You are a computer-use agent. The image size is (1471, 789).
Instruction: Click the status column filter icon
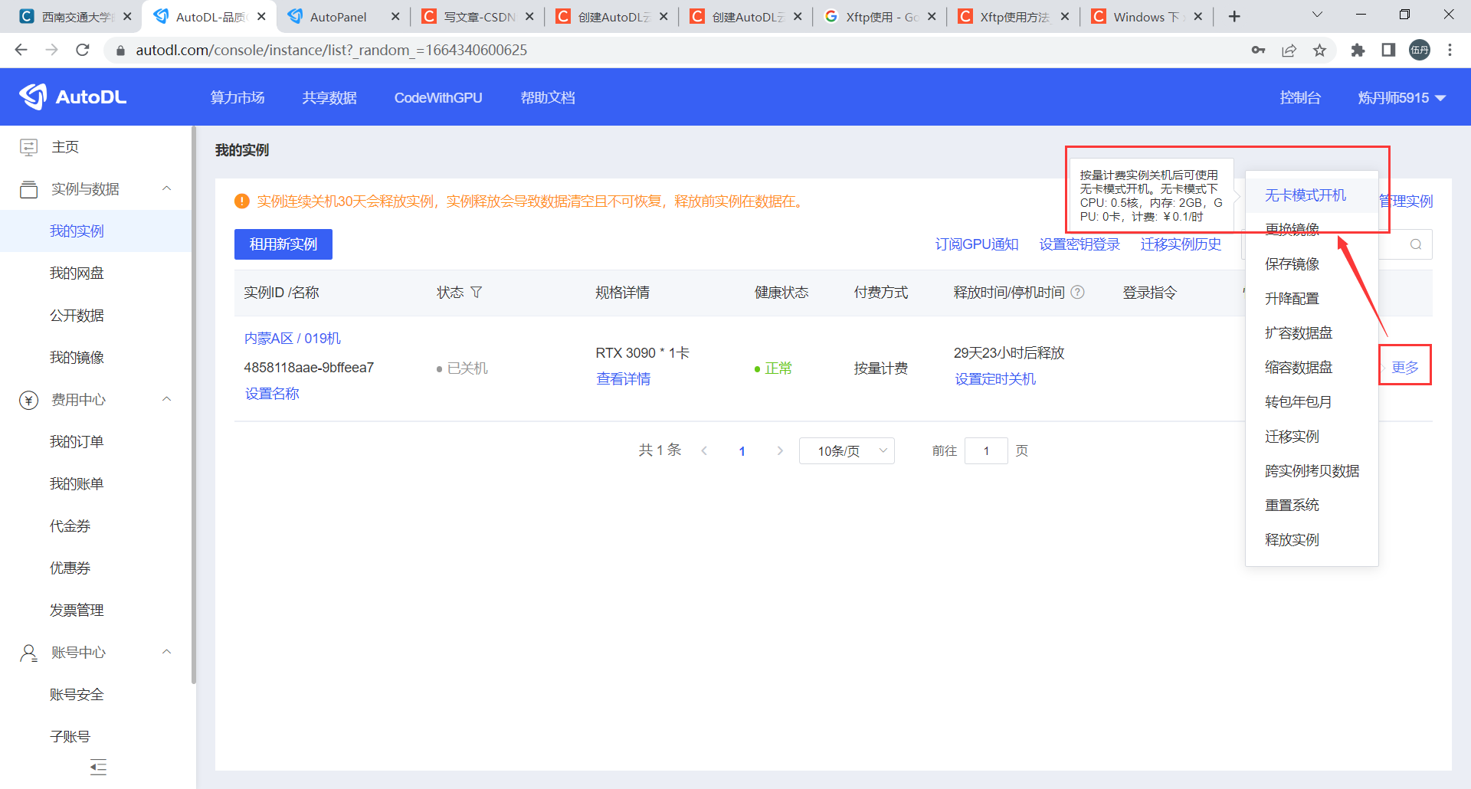click(x=476, y=293)
